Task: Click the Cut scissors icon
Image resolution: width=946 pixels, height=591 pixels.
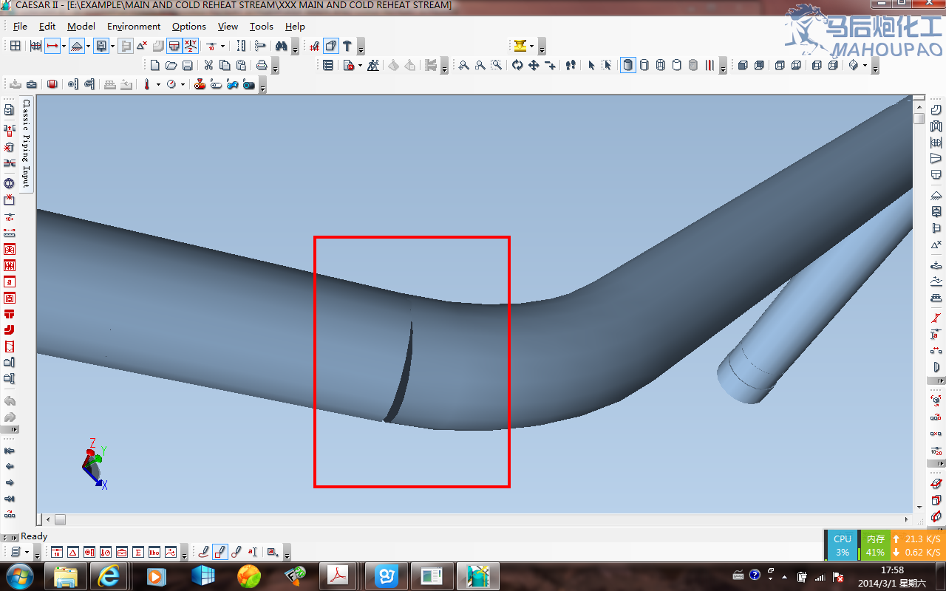Action: (208, 65)
